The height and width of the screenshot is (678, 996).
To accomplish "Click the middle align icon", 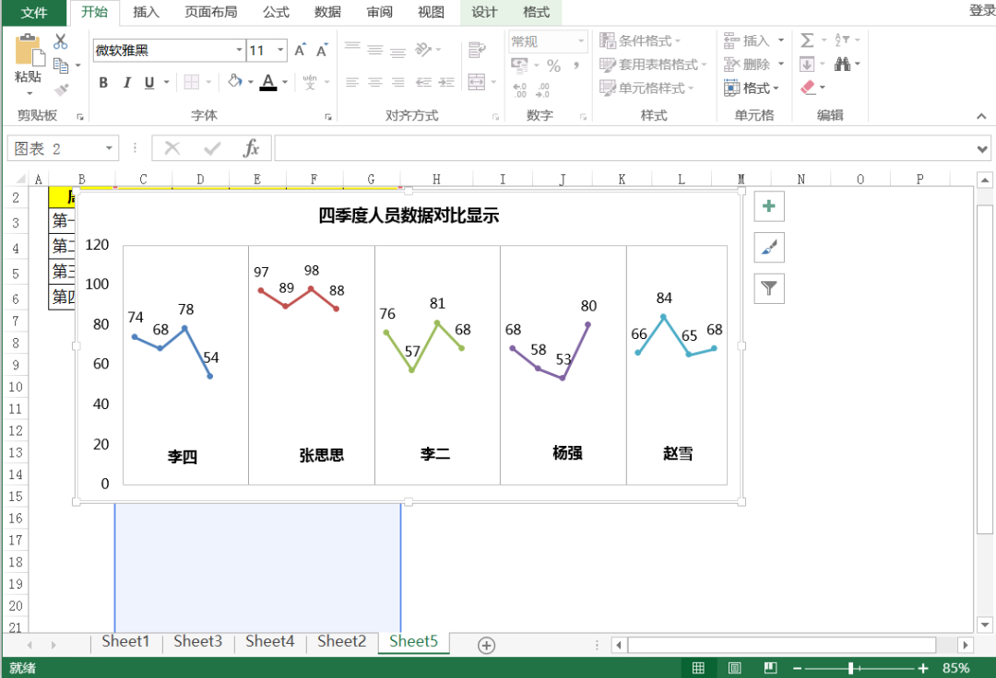I will 375,49.
